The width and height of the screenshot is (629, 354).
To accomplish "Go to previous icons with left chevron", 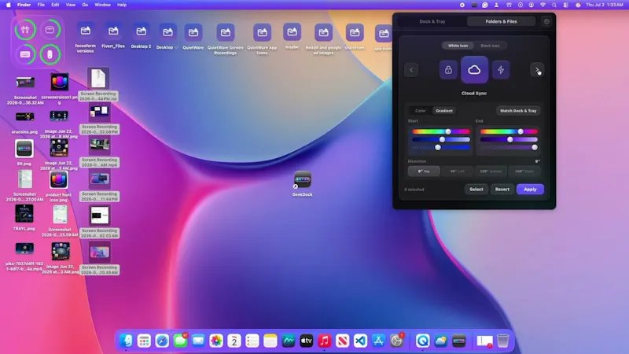I will click(411, 70).
